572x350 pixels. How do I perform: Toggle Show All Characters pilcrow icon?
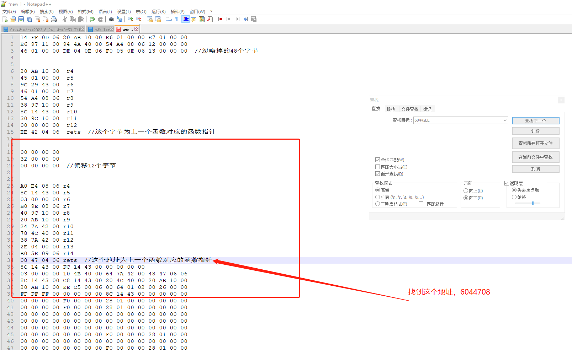[x=177, y=19]
